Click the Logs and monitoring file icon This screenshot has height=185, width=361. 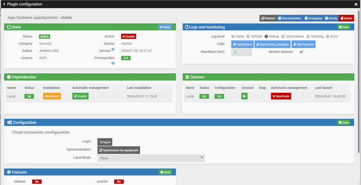(187, 27)
